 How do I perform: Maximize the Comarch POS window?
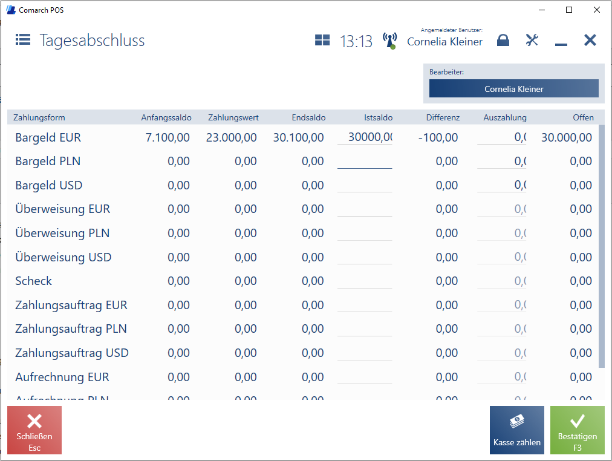(x=569, y=10)
